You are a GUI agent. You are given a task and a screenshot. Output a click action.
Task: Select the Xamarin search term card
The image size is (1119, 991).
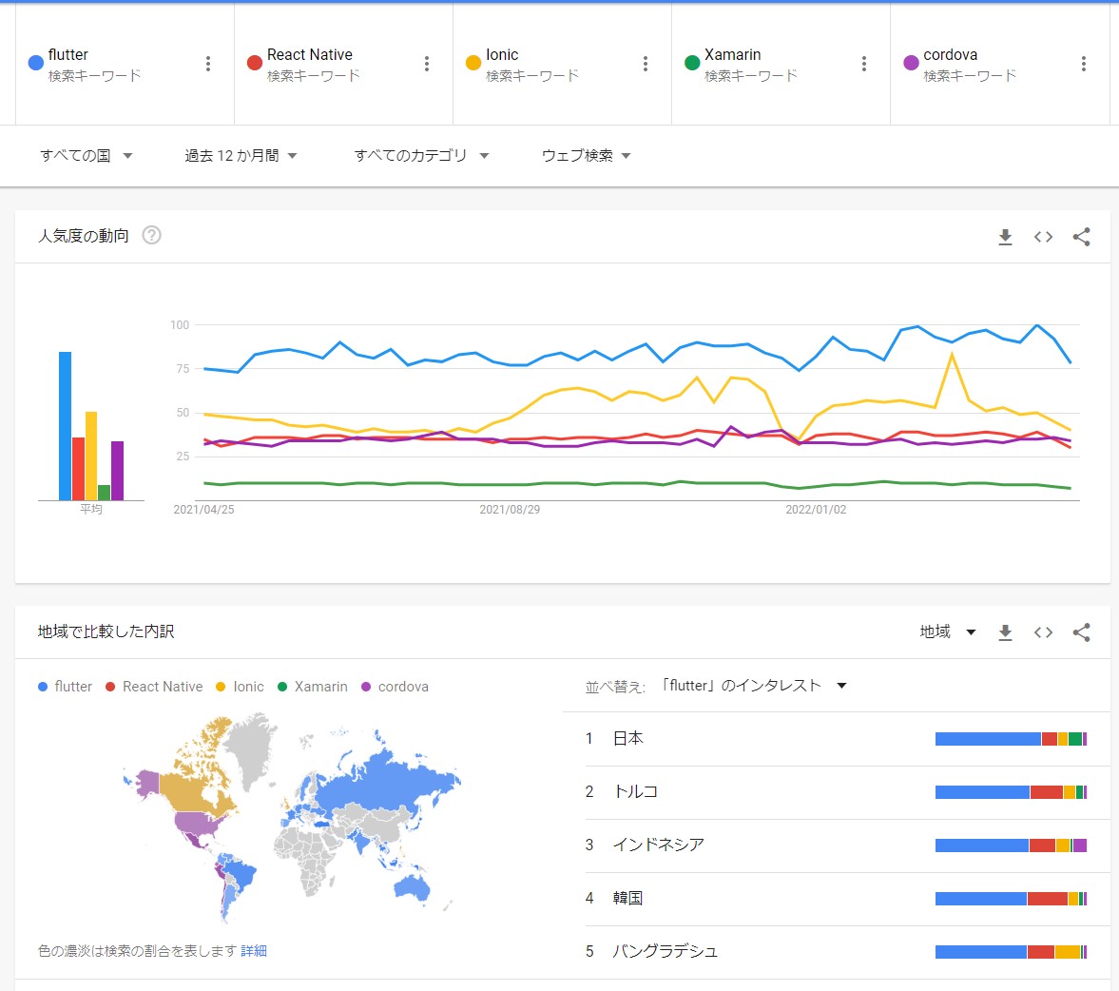coord(781,64)
